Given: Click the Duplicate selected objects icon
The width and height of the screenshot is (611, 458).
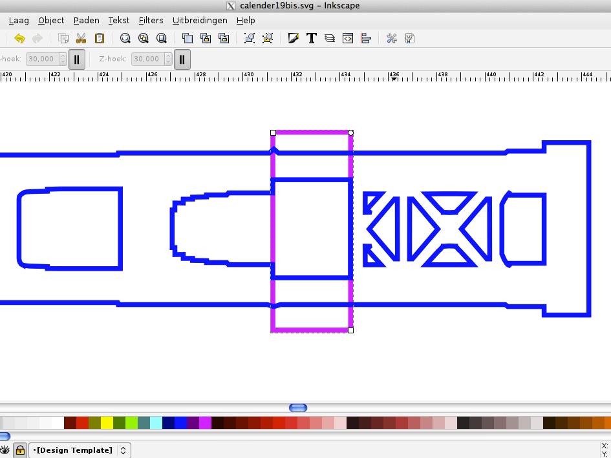Looking at the screenshot, I should click(x=188, y=38).
